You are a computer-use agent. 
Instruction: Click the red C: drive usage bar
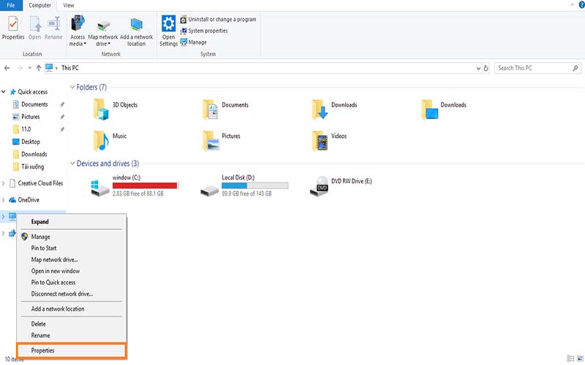coord(146,185)
